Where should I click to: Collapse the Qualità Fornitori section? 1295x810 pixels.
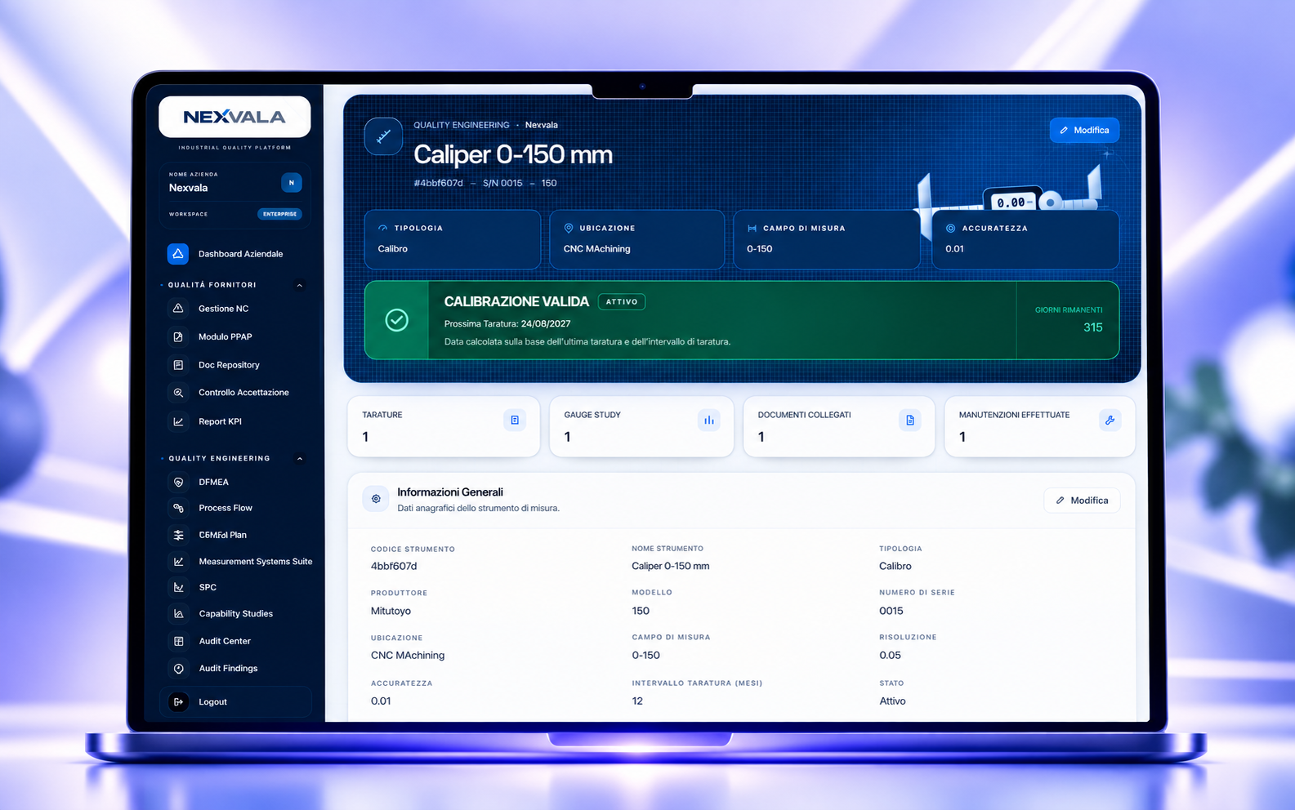[299, 285]
